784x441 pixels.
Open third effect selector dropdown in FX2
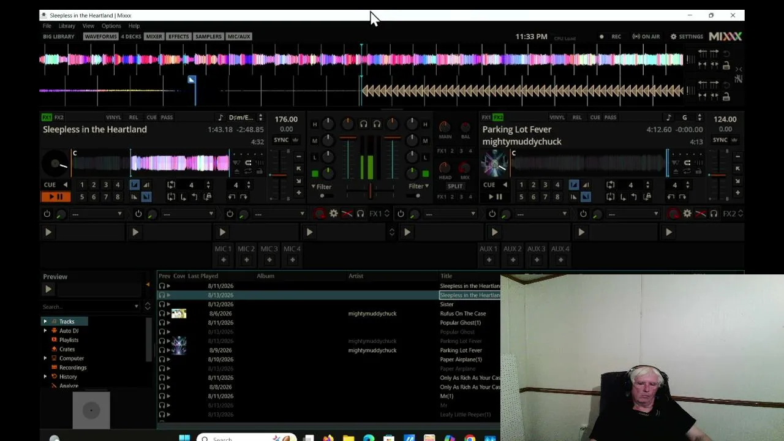click(633, 214)
